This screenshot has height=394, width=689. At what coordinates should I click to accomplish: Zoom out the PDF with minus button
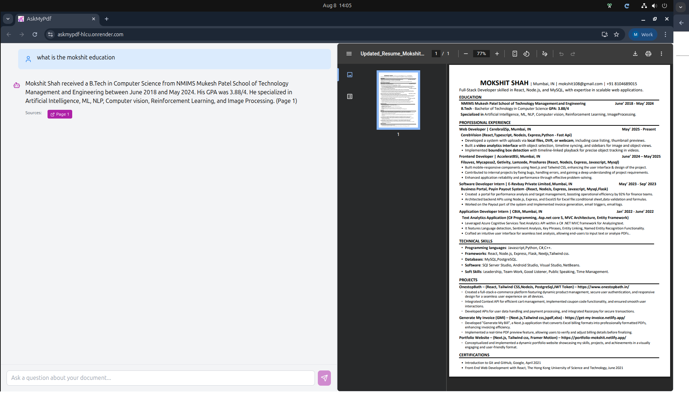(x=466, y=54)
